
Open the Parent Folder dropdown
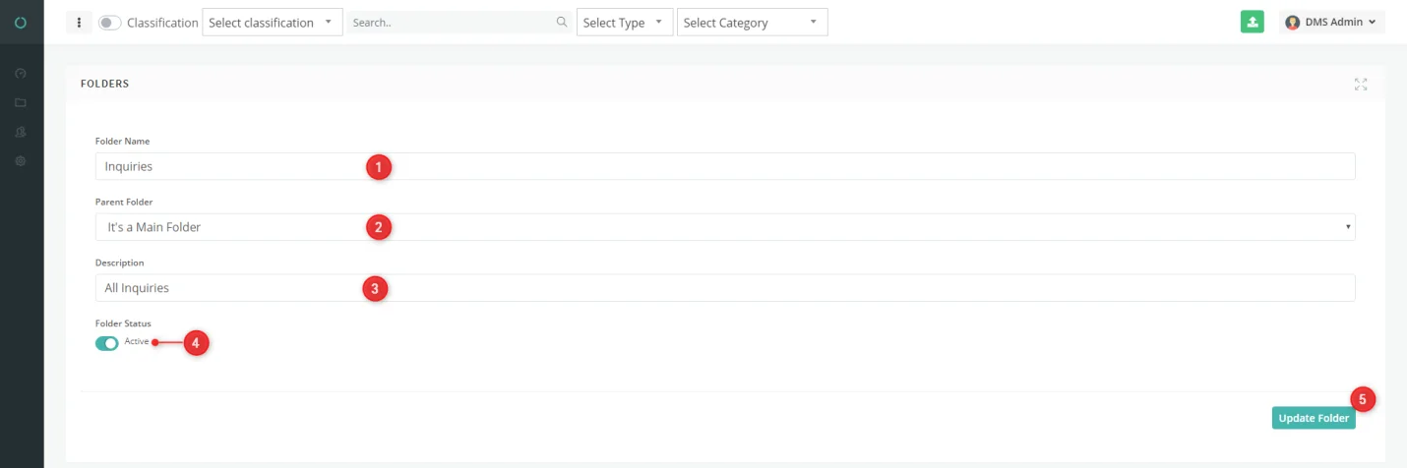725,227
